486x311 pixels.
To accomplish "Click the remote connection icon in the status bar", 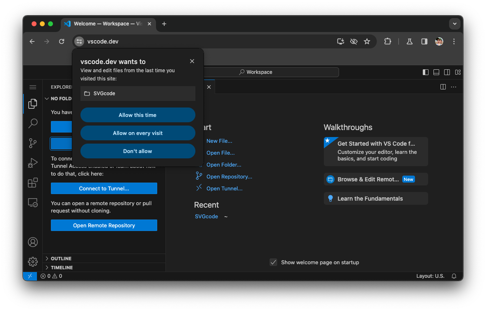I will click(x=30, y=276).
